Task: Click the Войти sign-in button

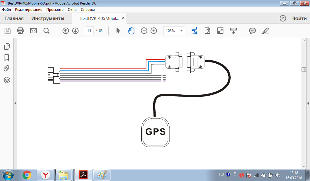Action: pos(299,18)
